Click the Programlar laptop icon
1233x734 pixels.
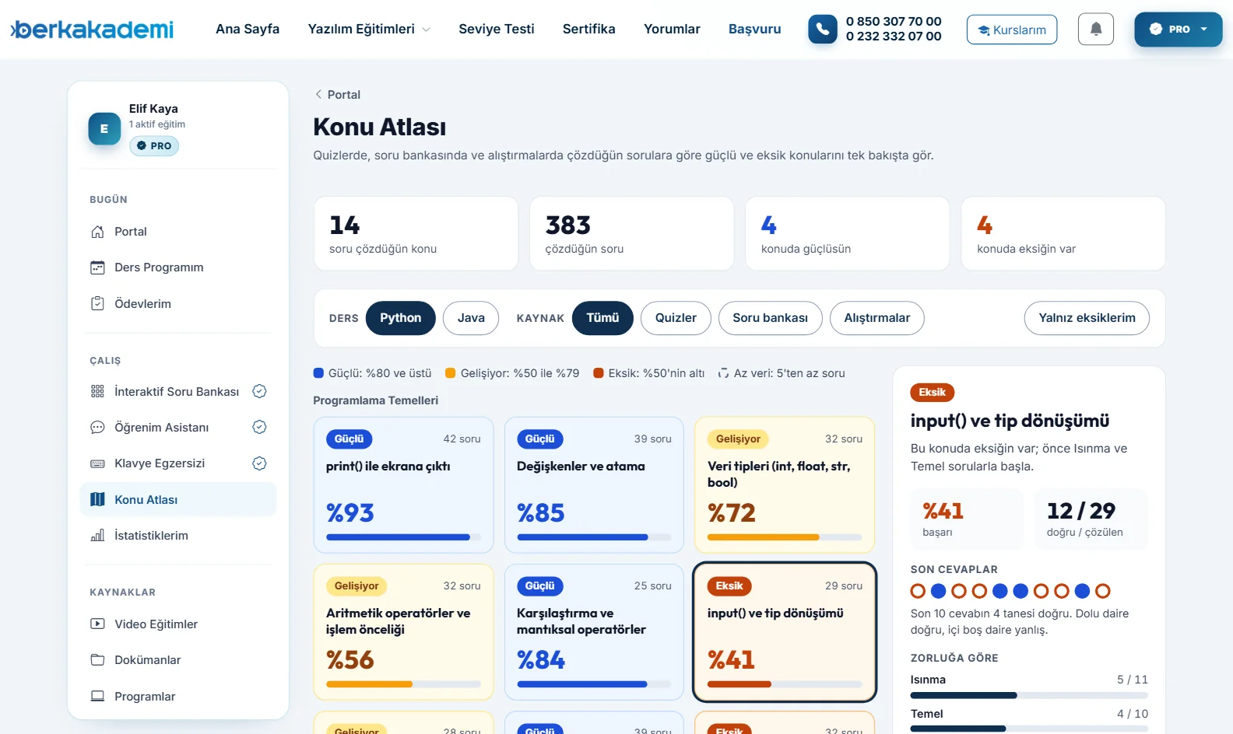97,696
